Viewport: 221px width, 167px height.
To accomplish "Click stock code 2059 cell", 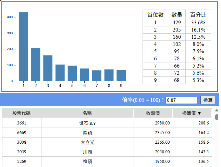I will pos(22,152).
